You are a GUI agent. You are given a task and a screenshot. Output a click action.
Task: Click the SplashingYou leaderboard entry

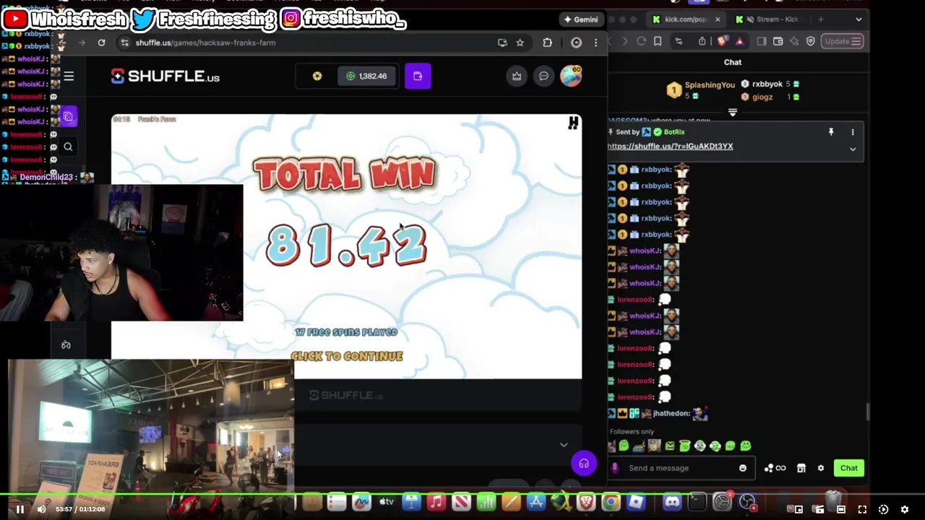coord(701,90)
